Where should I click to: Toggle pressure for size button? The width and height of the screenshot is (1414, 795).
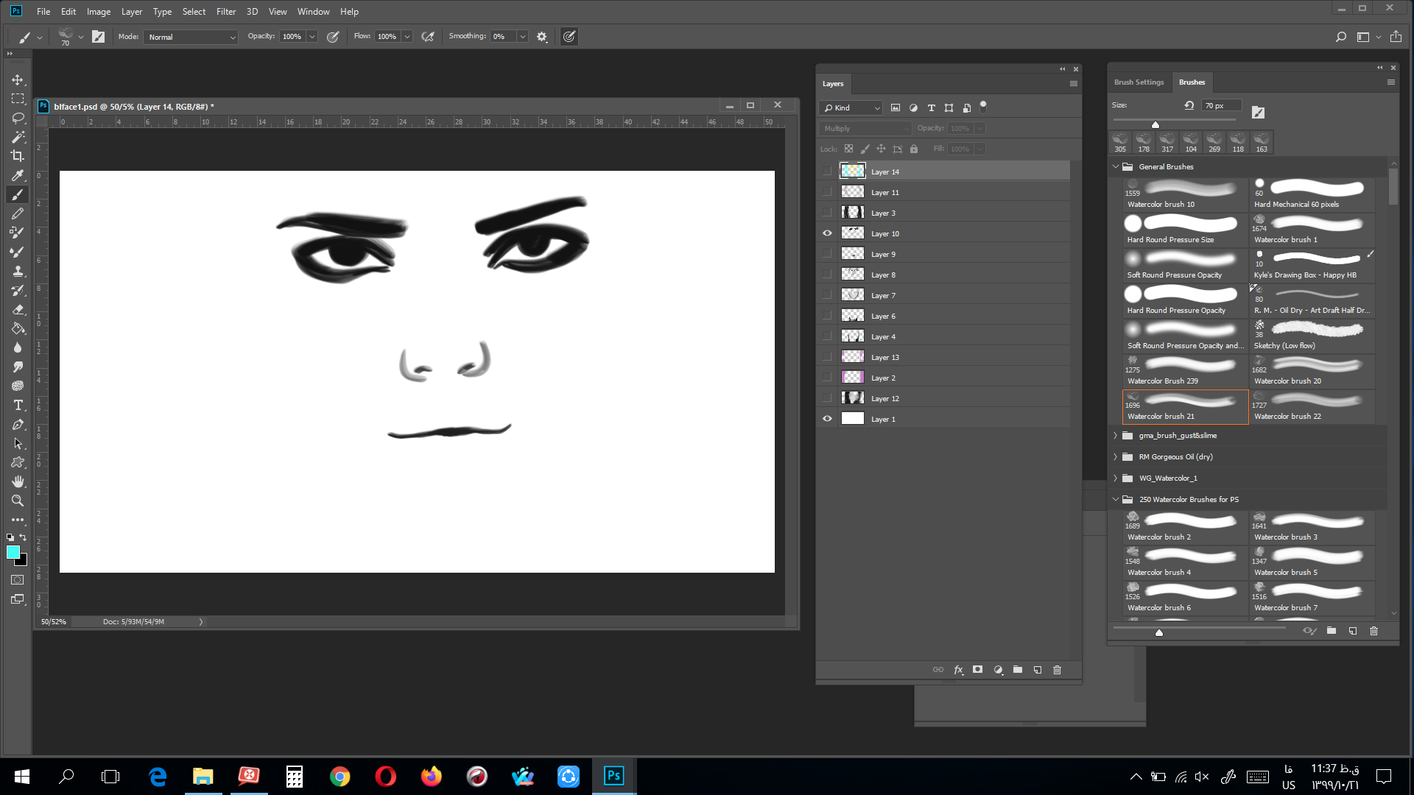pyautogui.click(x=569, y=37)
